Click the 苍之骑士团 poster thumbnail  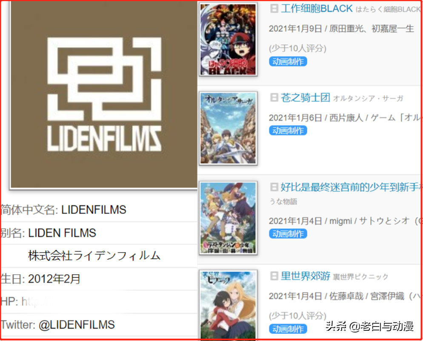228,128
